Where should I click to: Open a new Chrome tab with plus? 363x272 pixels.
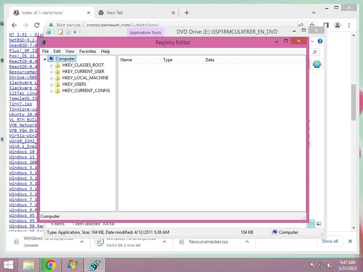click(x=187, y=13)
